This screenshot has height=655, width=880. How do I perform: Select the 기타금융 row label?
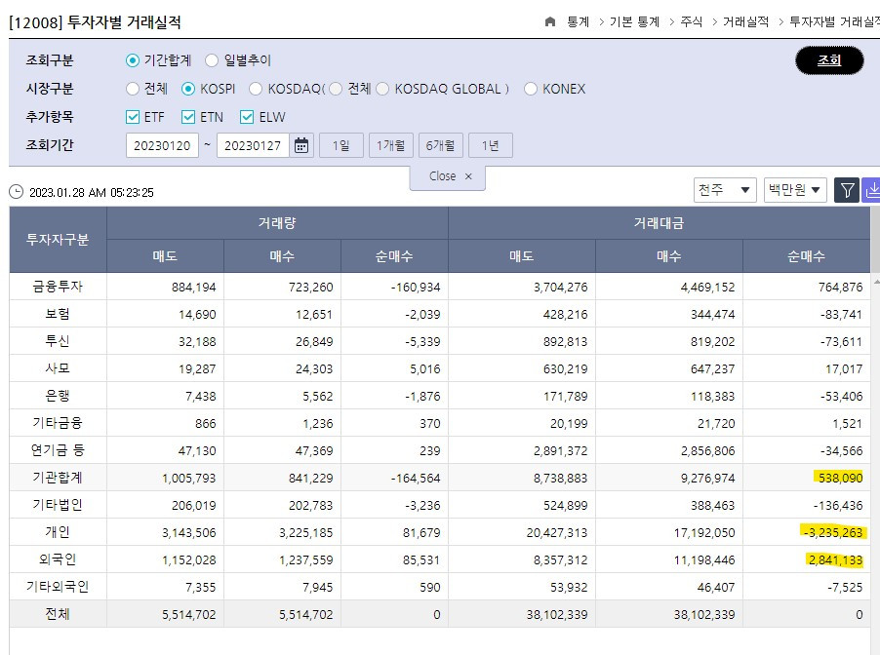click(58, 423)
